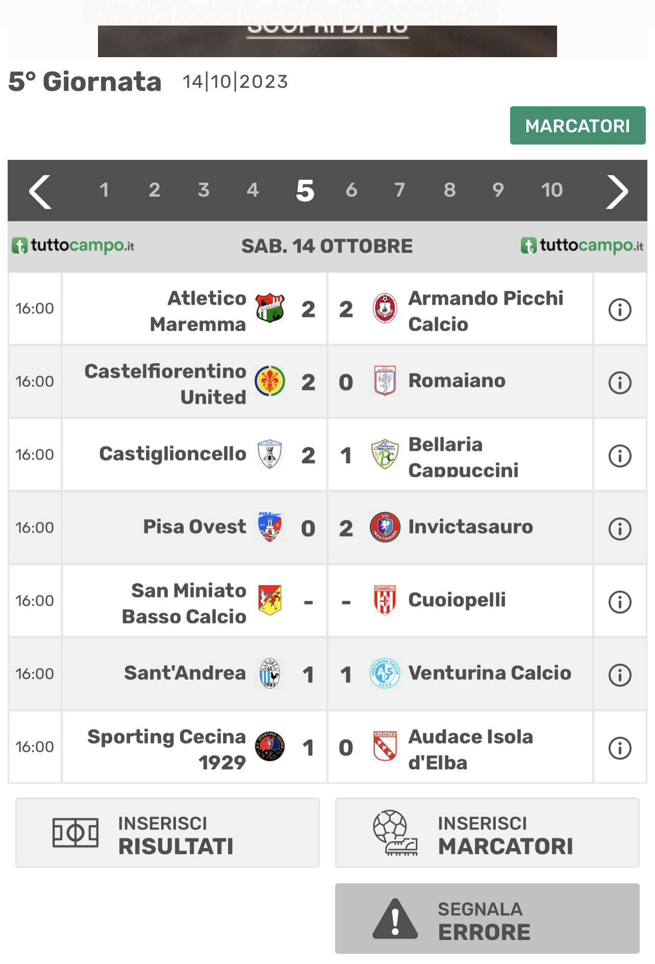Click Inserisci Marcatori button
Screen dimensions: 655x964
point(487,833)
